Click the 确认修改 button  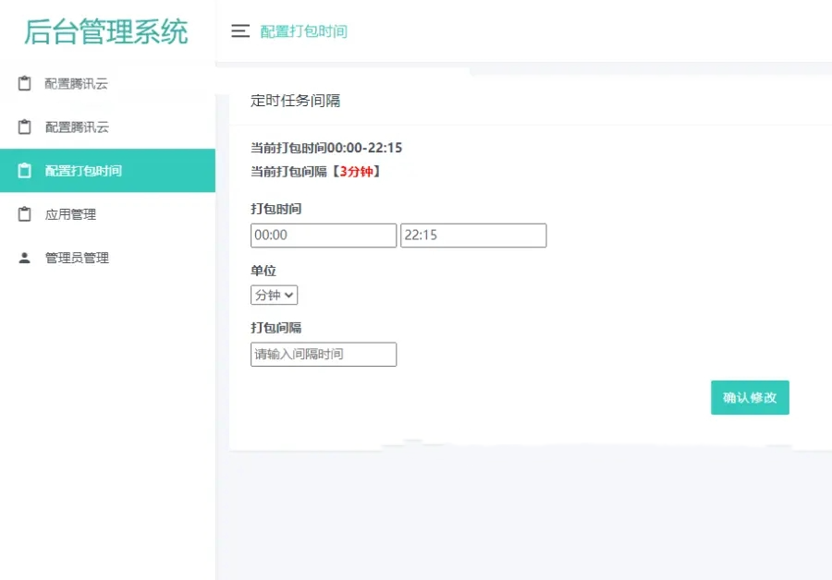coord(750,398)
